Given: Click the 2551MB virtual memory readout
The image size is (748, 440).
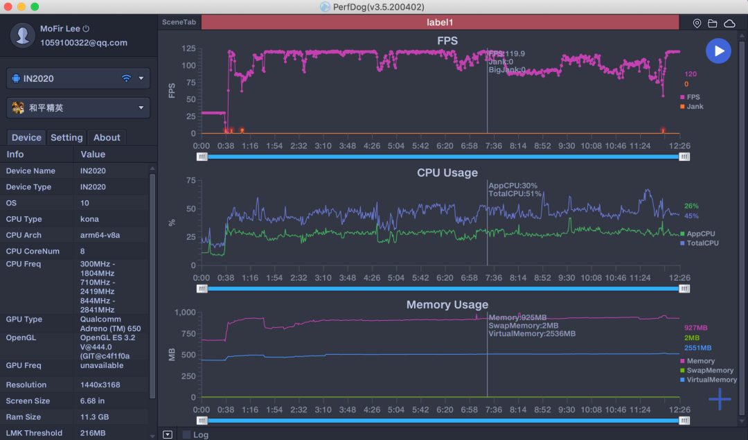Looking at the screenshot, I should point(697,348).
